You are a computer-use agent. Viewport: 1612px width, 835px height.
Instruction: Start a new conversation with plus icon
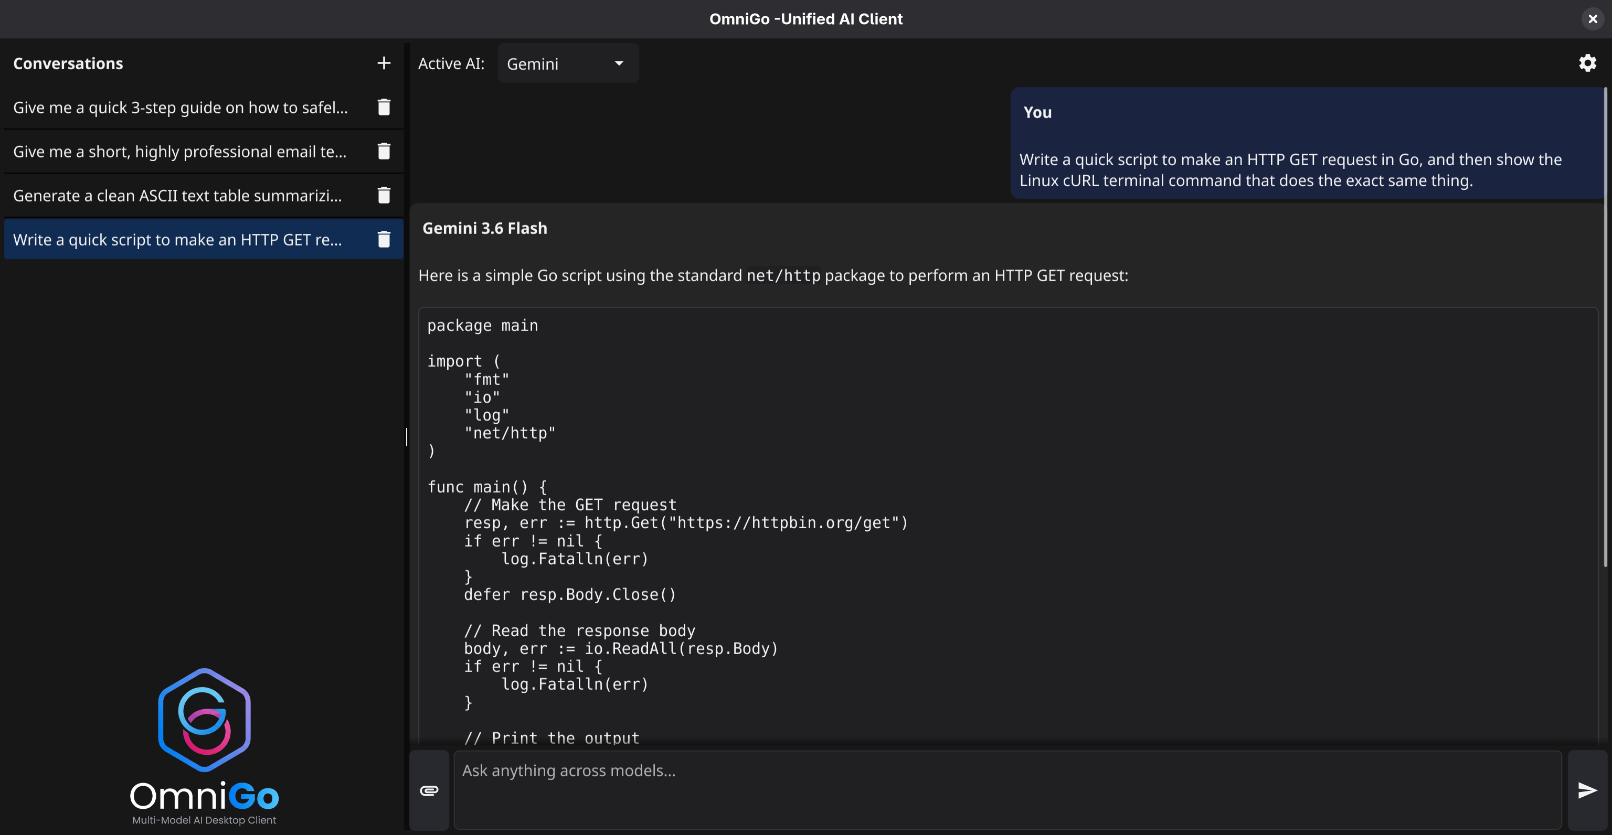384,63
